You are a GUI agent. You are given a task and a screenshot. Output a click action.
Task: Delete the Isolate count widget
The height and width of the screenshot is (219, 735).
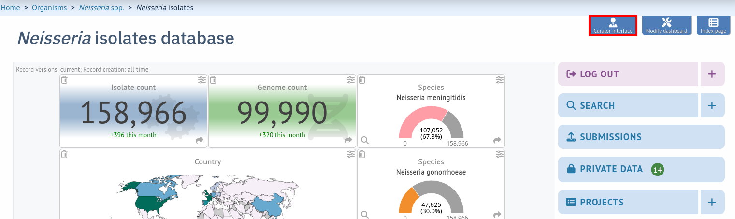(64, 80)
